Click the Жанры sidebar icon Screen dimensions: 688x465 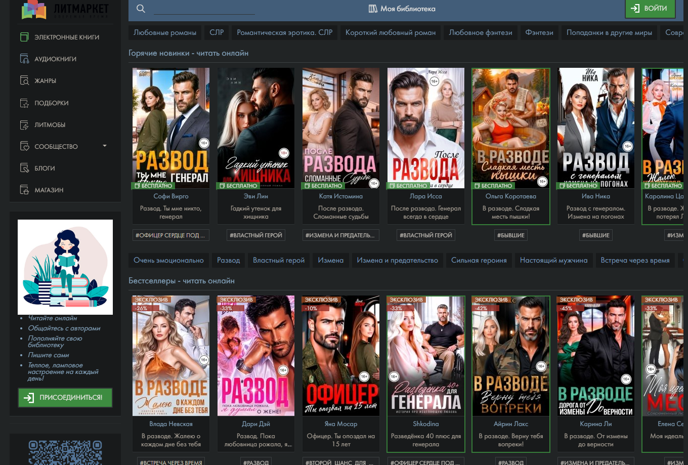tap(24, 80)
